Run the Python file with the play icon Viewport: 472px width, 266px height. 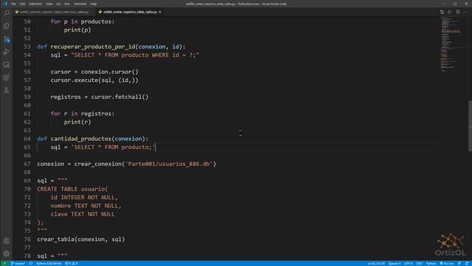(449, 12)
